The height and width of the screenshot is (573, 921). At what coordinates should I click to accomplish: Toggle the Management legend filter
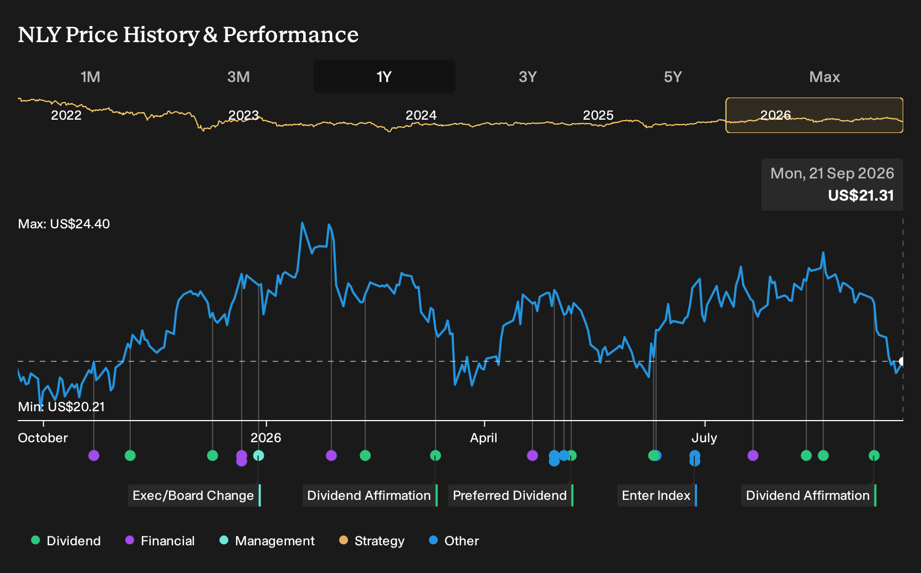click(267, 541)
